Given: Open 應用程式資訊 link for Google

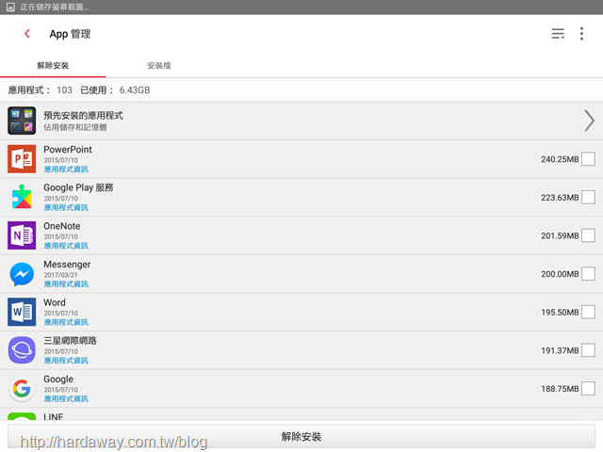Looking at the screenshot, I should click(66, 398).
